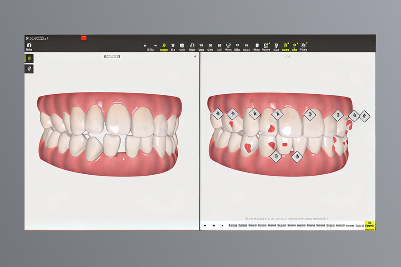Image resolution: width=401 pixels, height=267 pixels.
Task: Click the toolbar icon with the green dot badge
Action: pyautogui.click(x=266, y=47)
